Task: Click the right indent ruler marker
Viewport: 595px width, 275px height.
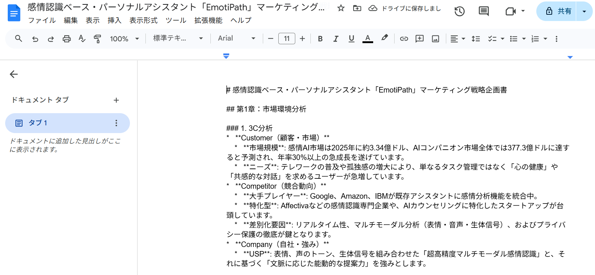Action: click(570, 57)
